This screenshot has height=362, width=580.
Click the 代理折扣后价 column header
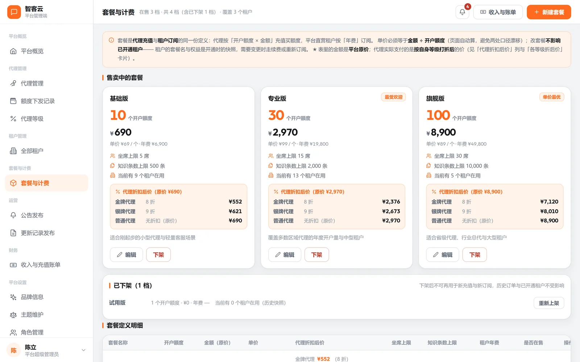pyautogui.click(x=310, y=342)
